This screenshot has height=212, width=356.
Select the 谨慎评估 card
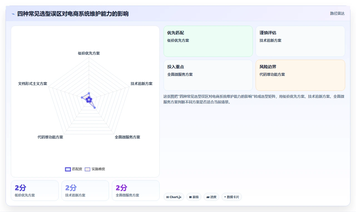click(x=300, y=41)
